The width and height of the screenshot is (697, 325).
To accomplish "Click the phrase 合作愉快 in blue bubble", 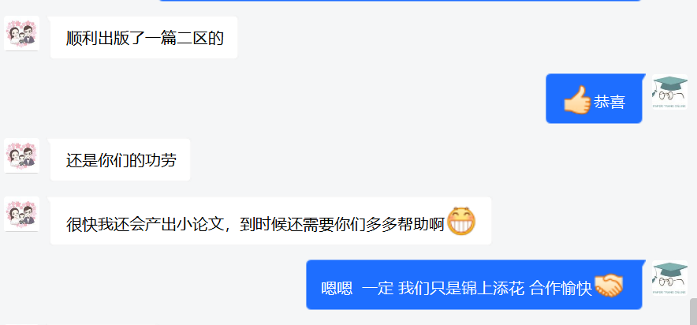I will [561, 289].
